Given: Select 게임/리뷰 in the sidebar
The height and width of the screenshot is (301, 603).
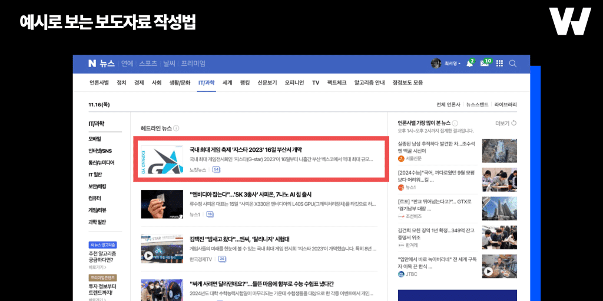Looking at the screenshot, I should (97, 210).
